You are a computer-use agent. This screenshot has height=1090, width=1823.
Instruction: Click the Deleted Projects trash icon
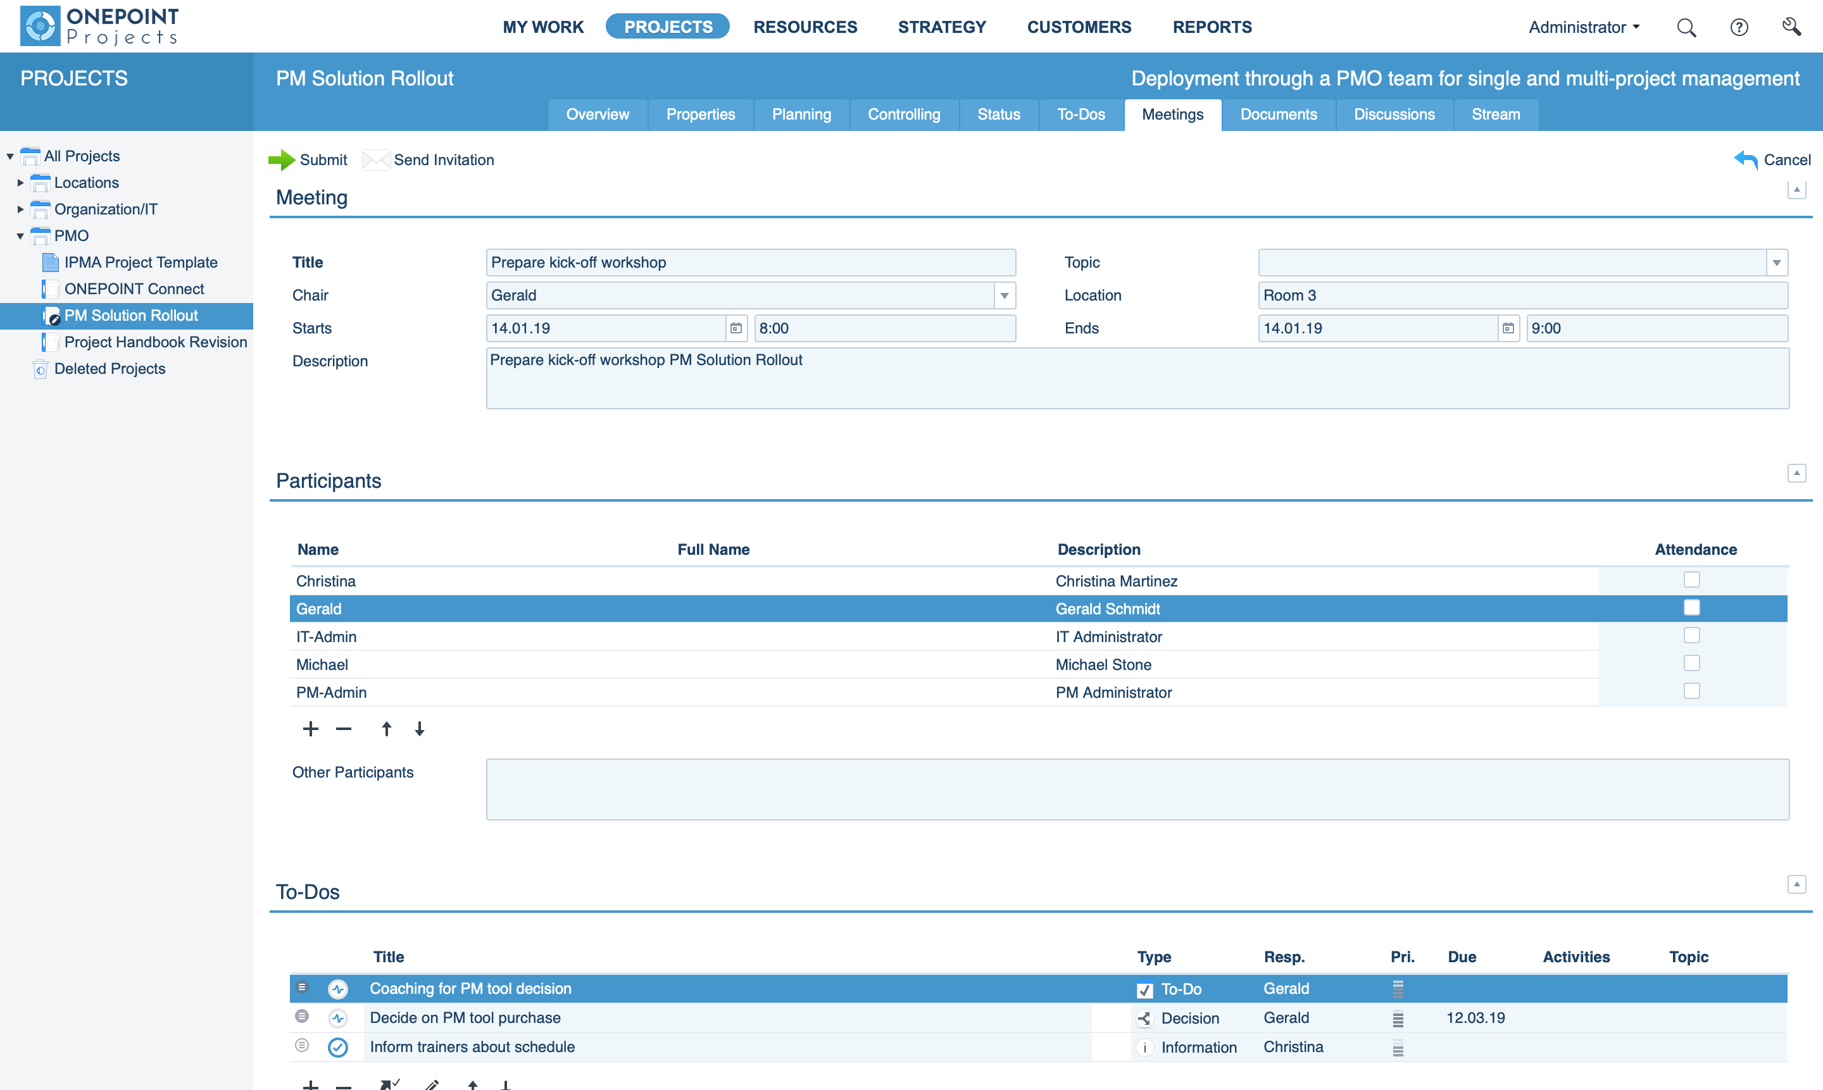click(x=41, y=369)
